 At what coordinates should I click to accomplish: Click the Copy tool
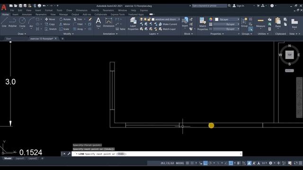[x=50, y=24]
